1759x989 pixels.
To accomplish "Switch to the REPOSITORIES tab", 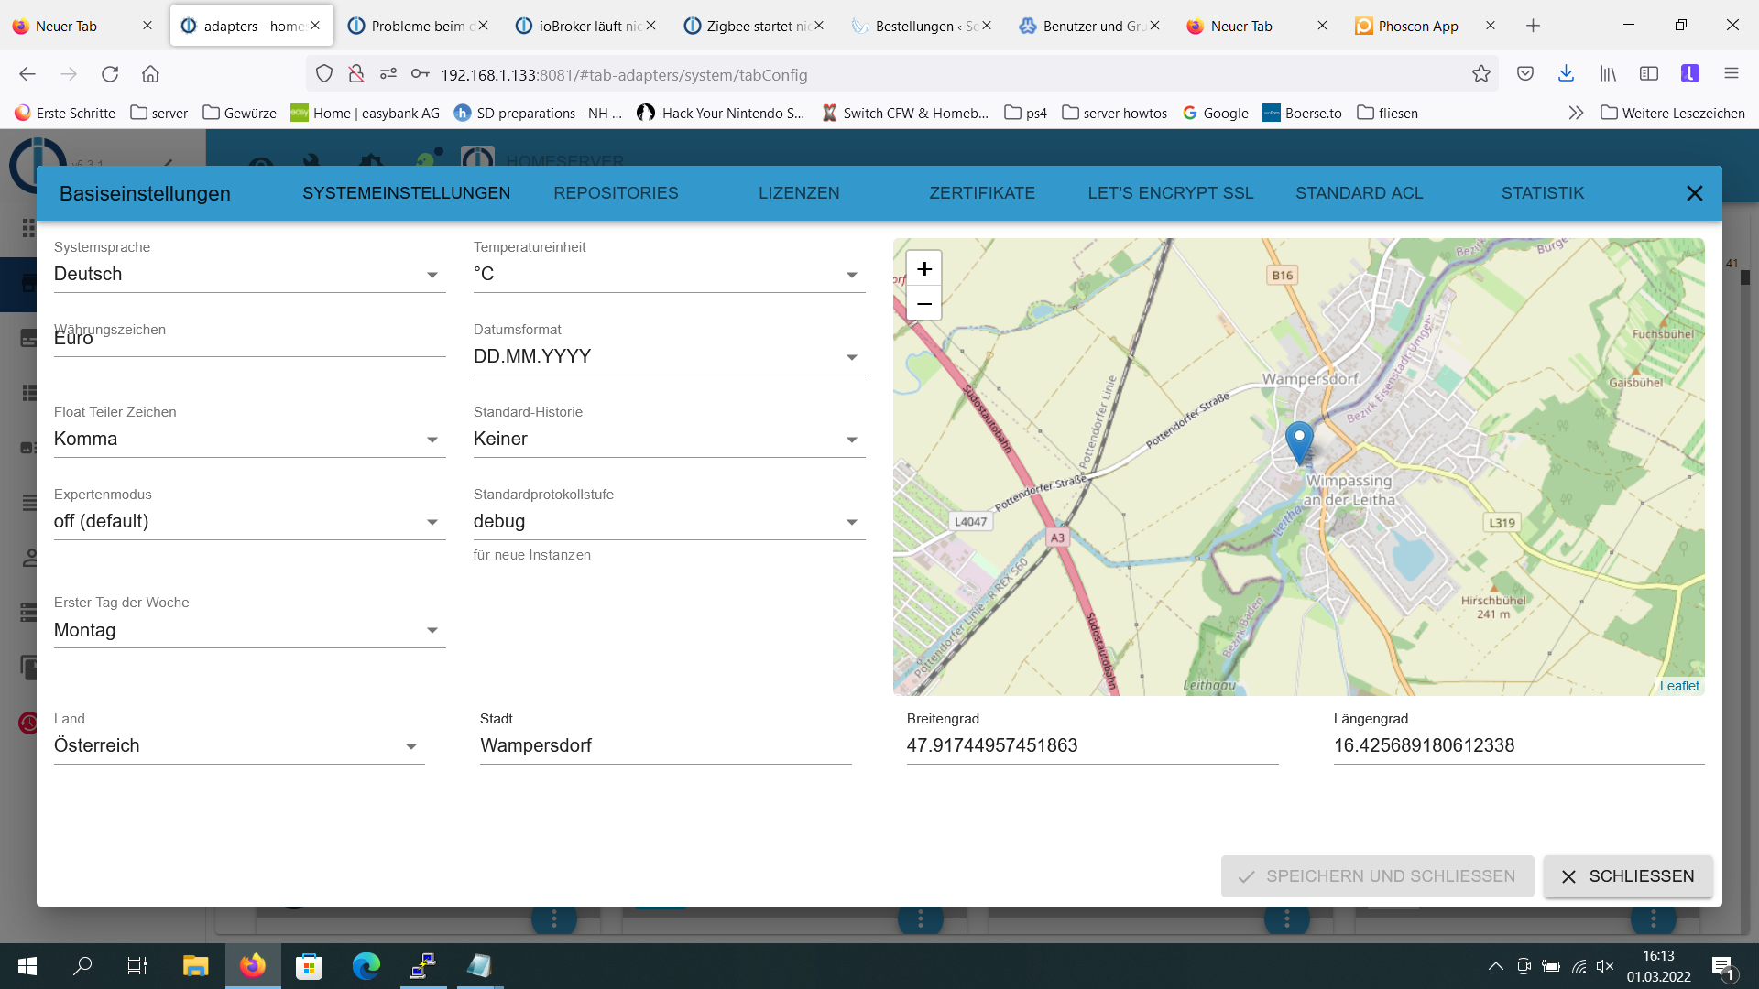I will click(x=616, y=193).
